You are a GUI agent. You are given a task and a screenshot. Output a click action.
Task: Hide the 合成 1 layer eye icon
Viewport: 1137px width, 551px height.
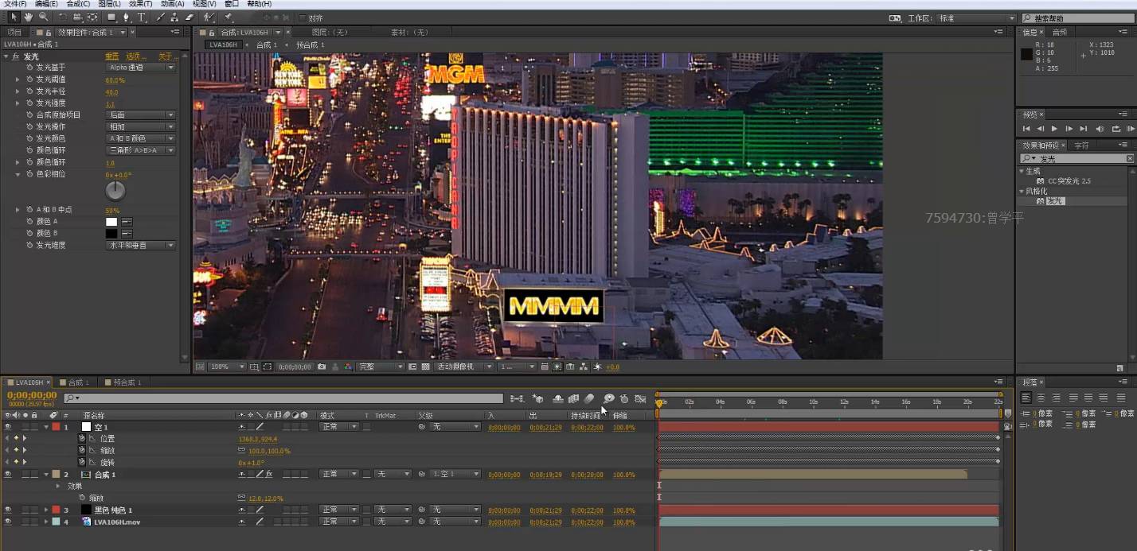7,474
